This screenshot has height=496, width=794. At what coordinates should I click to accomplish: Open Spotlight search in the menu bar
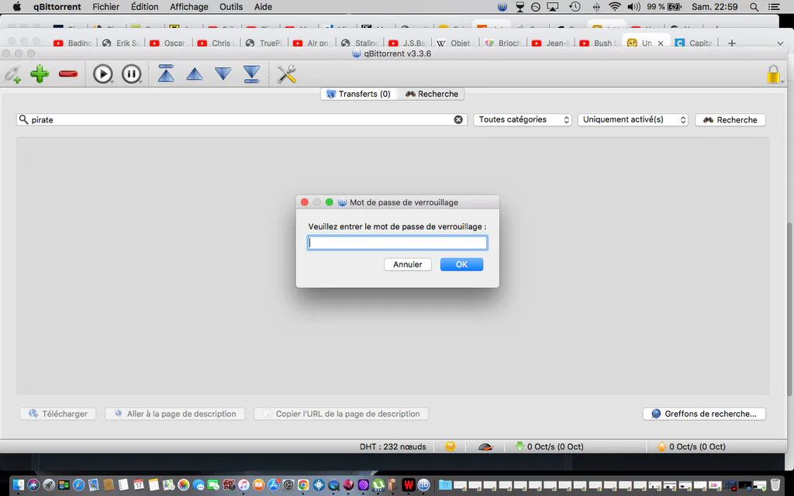coord(754,7)
